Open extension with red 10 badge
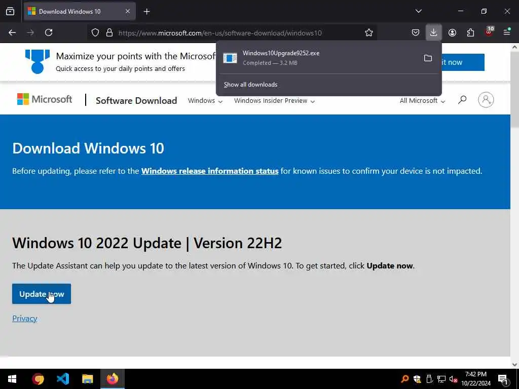The image size is (519, 389). (x=489, y=32)
